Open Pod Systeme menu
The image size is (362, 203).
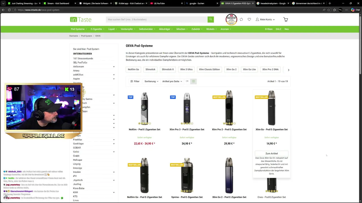tap(79, 29)
